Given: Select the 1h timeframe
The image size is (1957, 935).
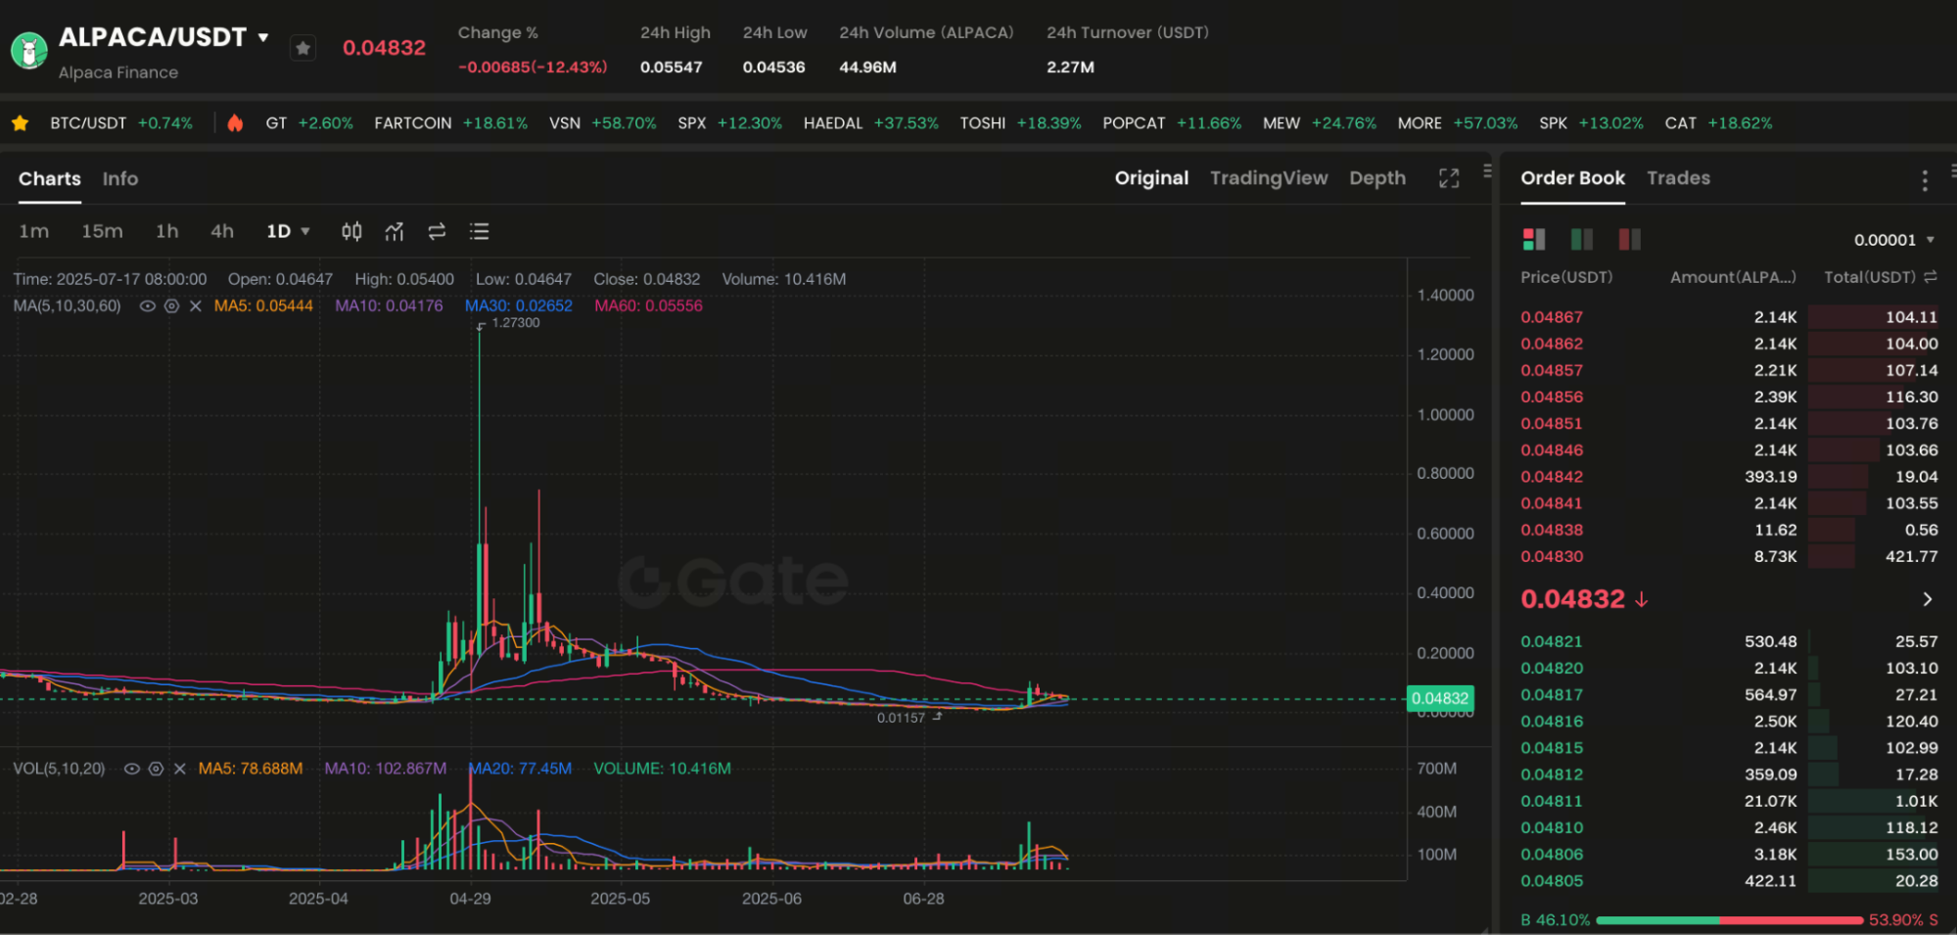Looking at the screenshot, I should [167, 231].
